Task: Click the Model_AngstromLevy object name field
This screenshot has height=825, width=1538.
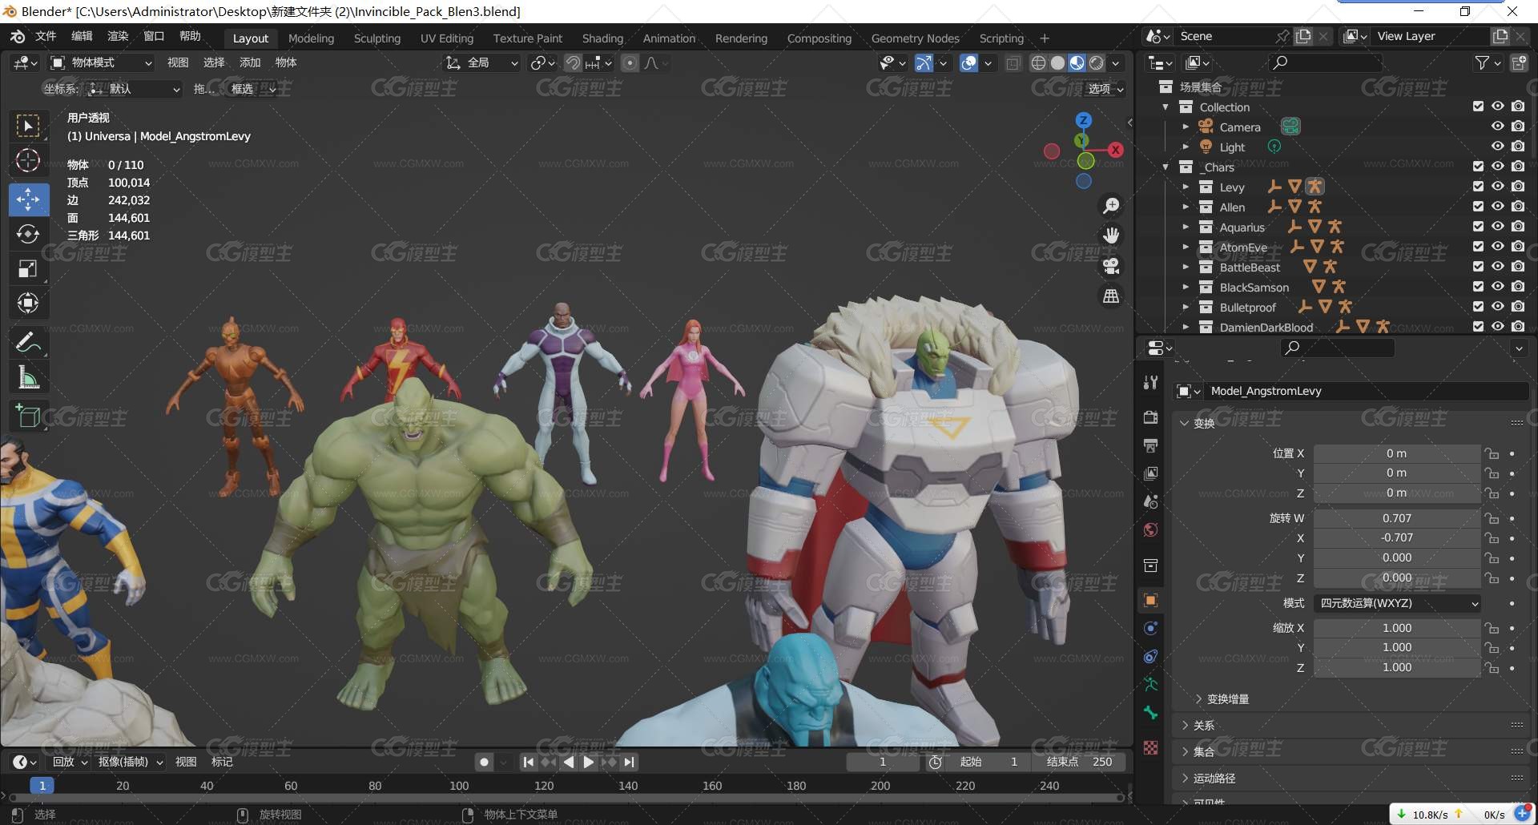Action: click(1367, 391)
